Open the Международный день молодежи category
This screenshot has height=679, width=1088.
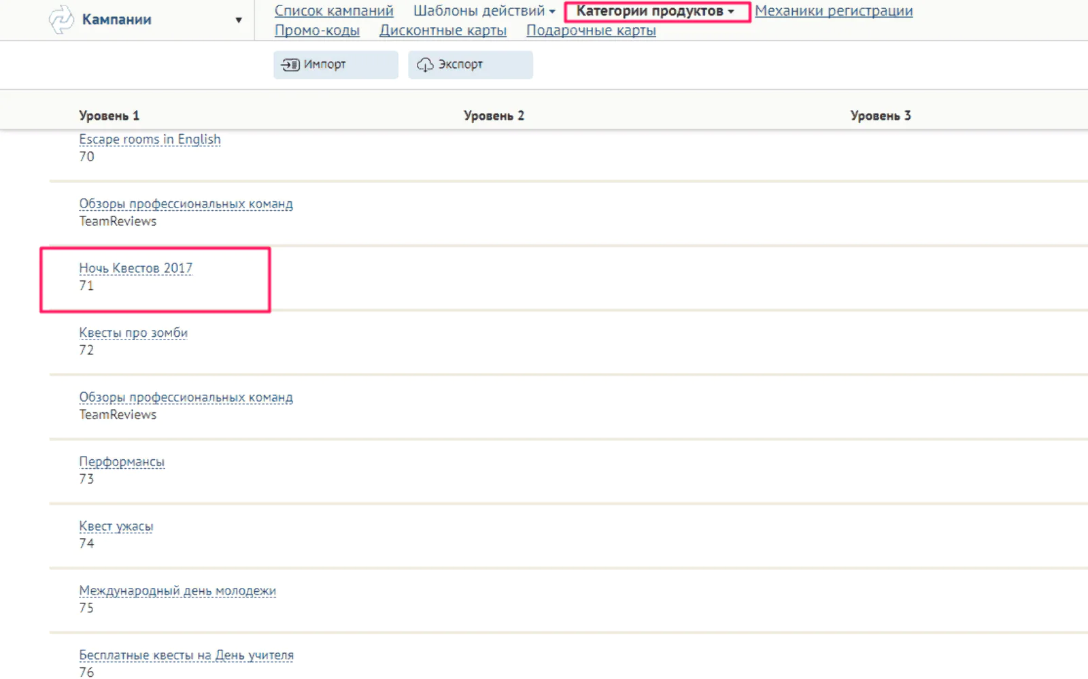click(x=177, y=591)
